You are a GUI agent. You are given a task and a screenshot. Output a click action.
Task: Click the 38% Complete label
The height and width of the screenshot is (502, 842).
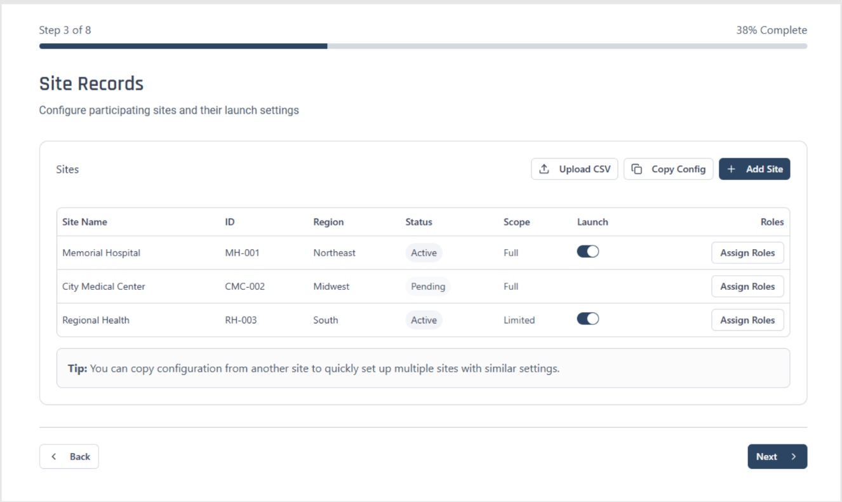772,30
